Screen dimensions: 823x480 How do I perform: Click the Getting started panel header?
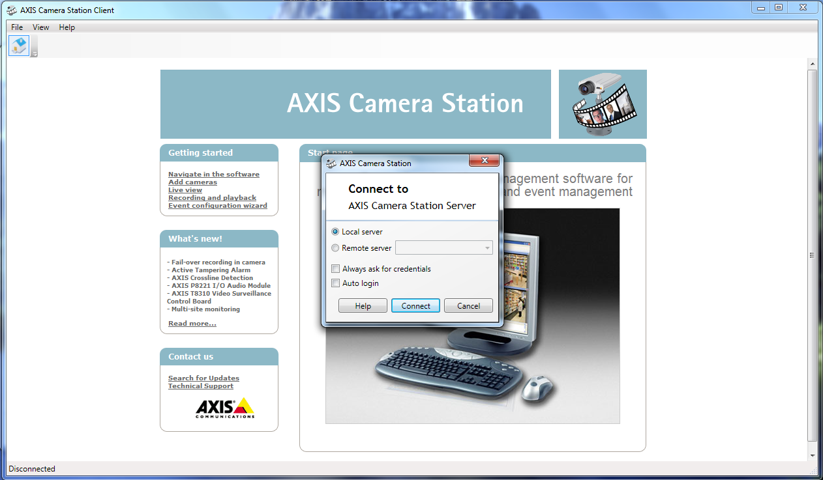click(219, 153)
